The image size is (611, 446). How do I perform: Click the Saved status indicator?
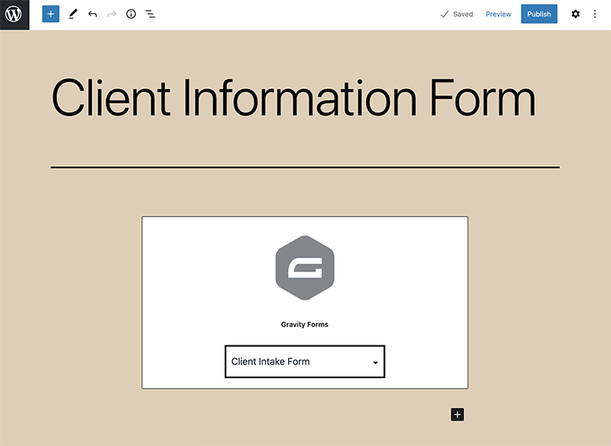pos(456,14)
